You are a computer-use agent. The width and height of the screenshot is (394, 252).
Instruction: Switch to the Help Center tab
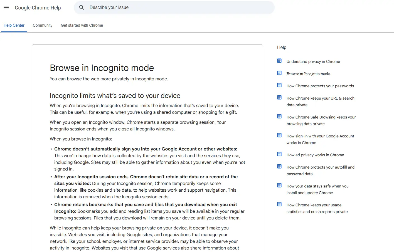click(14, 25)
